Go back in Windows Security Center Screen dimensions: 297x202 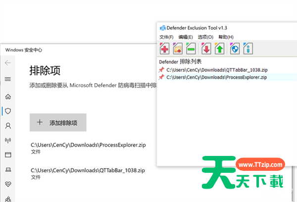coord(8,63)
